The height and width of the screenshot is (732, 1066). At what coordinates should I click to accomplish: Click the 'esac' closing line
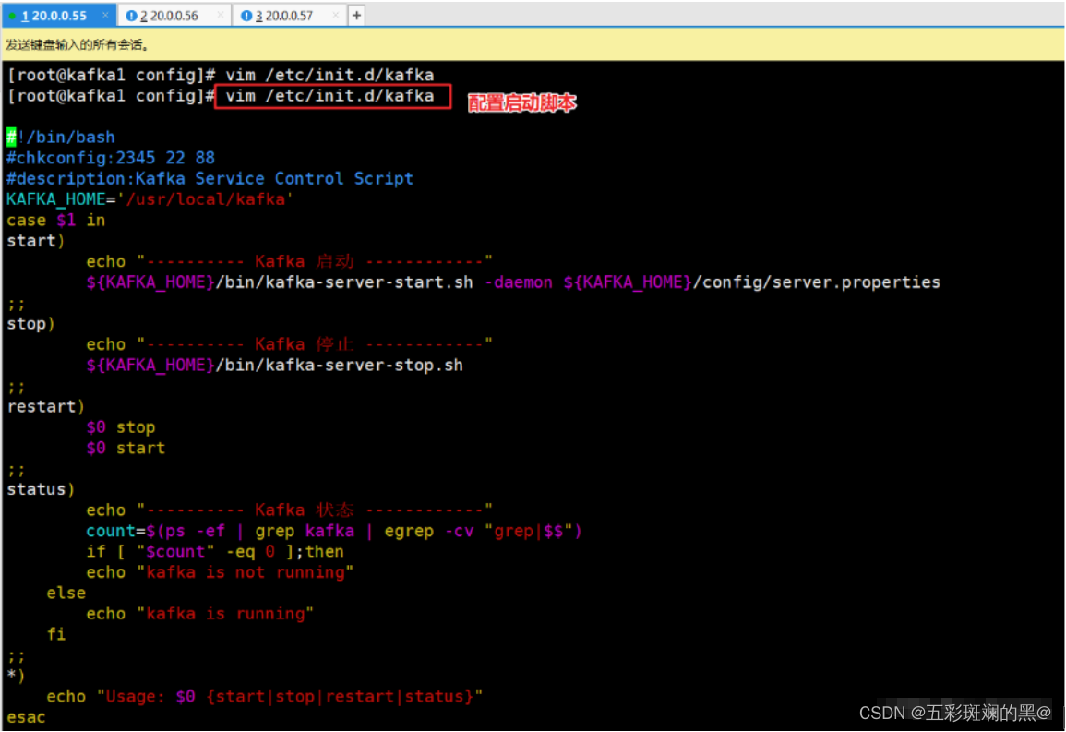[x=26, y=718]
